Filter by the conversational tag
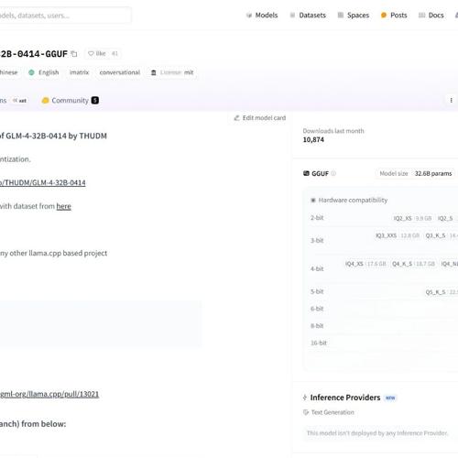The width and height of the screenshot is (458, 458). (120, 72)
